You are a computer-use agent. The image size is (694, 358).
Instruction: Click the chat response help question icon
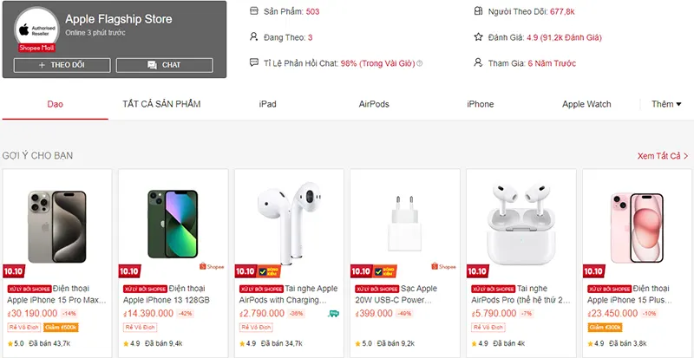pos(419,63)
